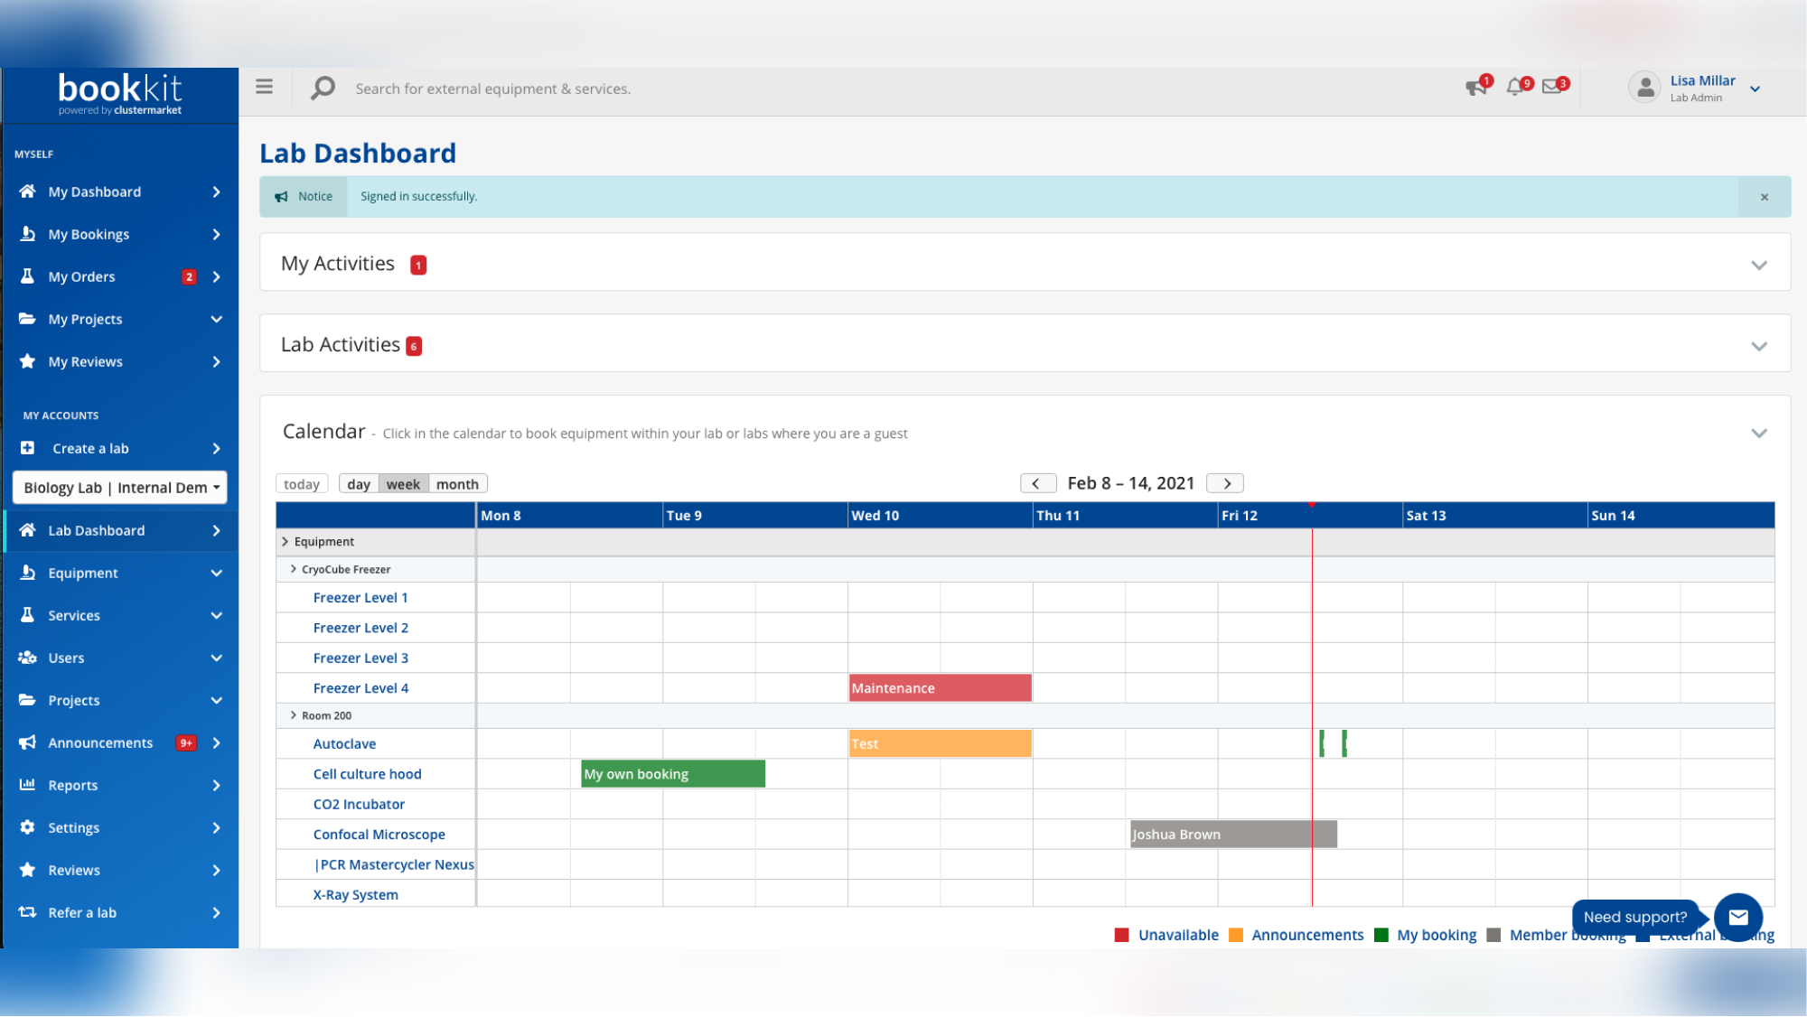Open the bell notifications icon

(x=1515, y=87)
